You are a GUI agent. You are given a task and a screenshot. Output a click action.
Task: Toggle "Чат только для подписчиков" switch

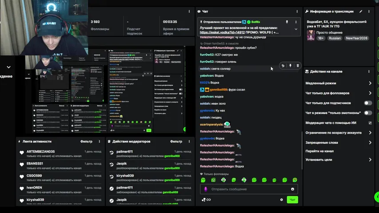(x=367, y=103)
